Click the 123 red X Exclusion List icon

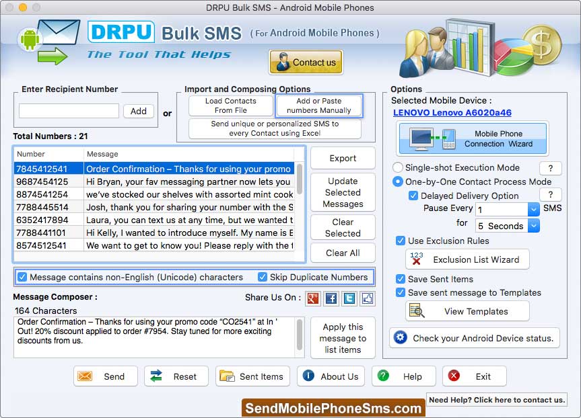click(x=417, y=258)
